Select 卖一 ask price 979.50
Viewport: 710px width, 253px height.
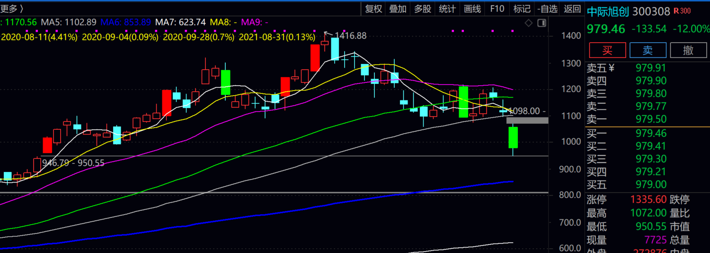pos(651,119)
